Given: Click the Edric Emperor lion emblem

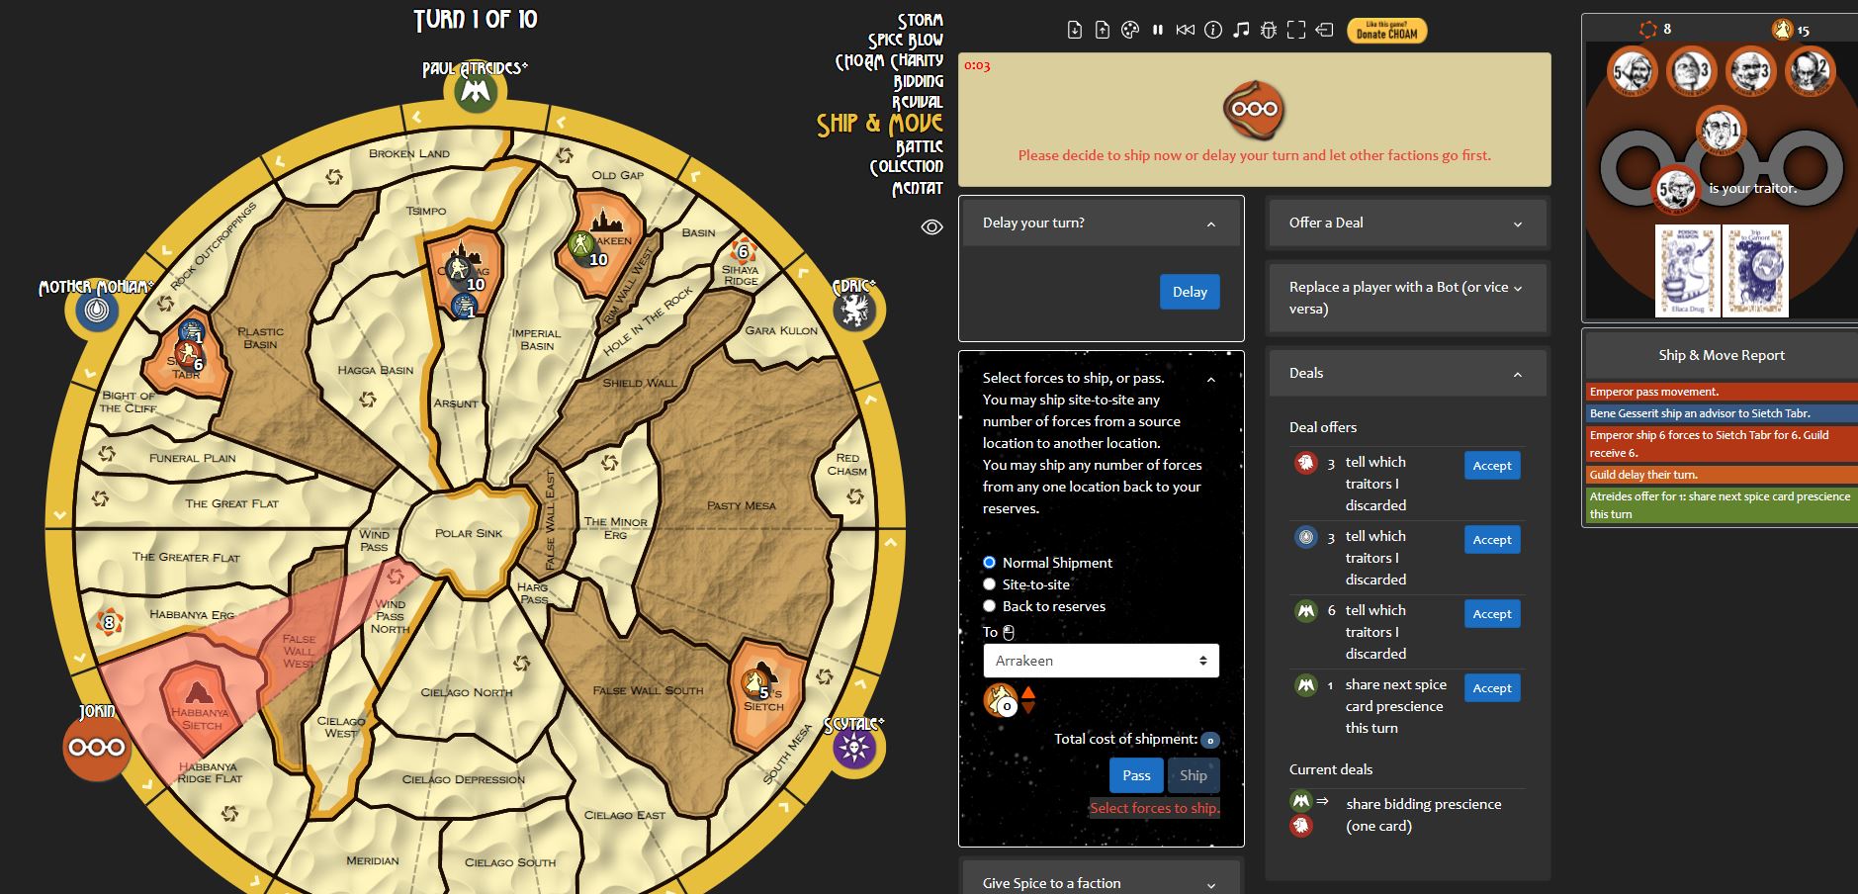Looking at the screenshot, I should pyautogui.click(x=854, y=311).
